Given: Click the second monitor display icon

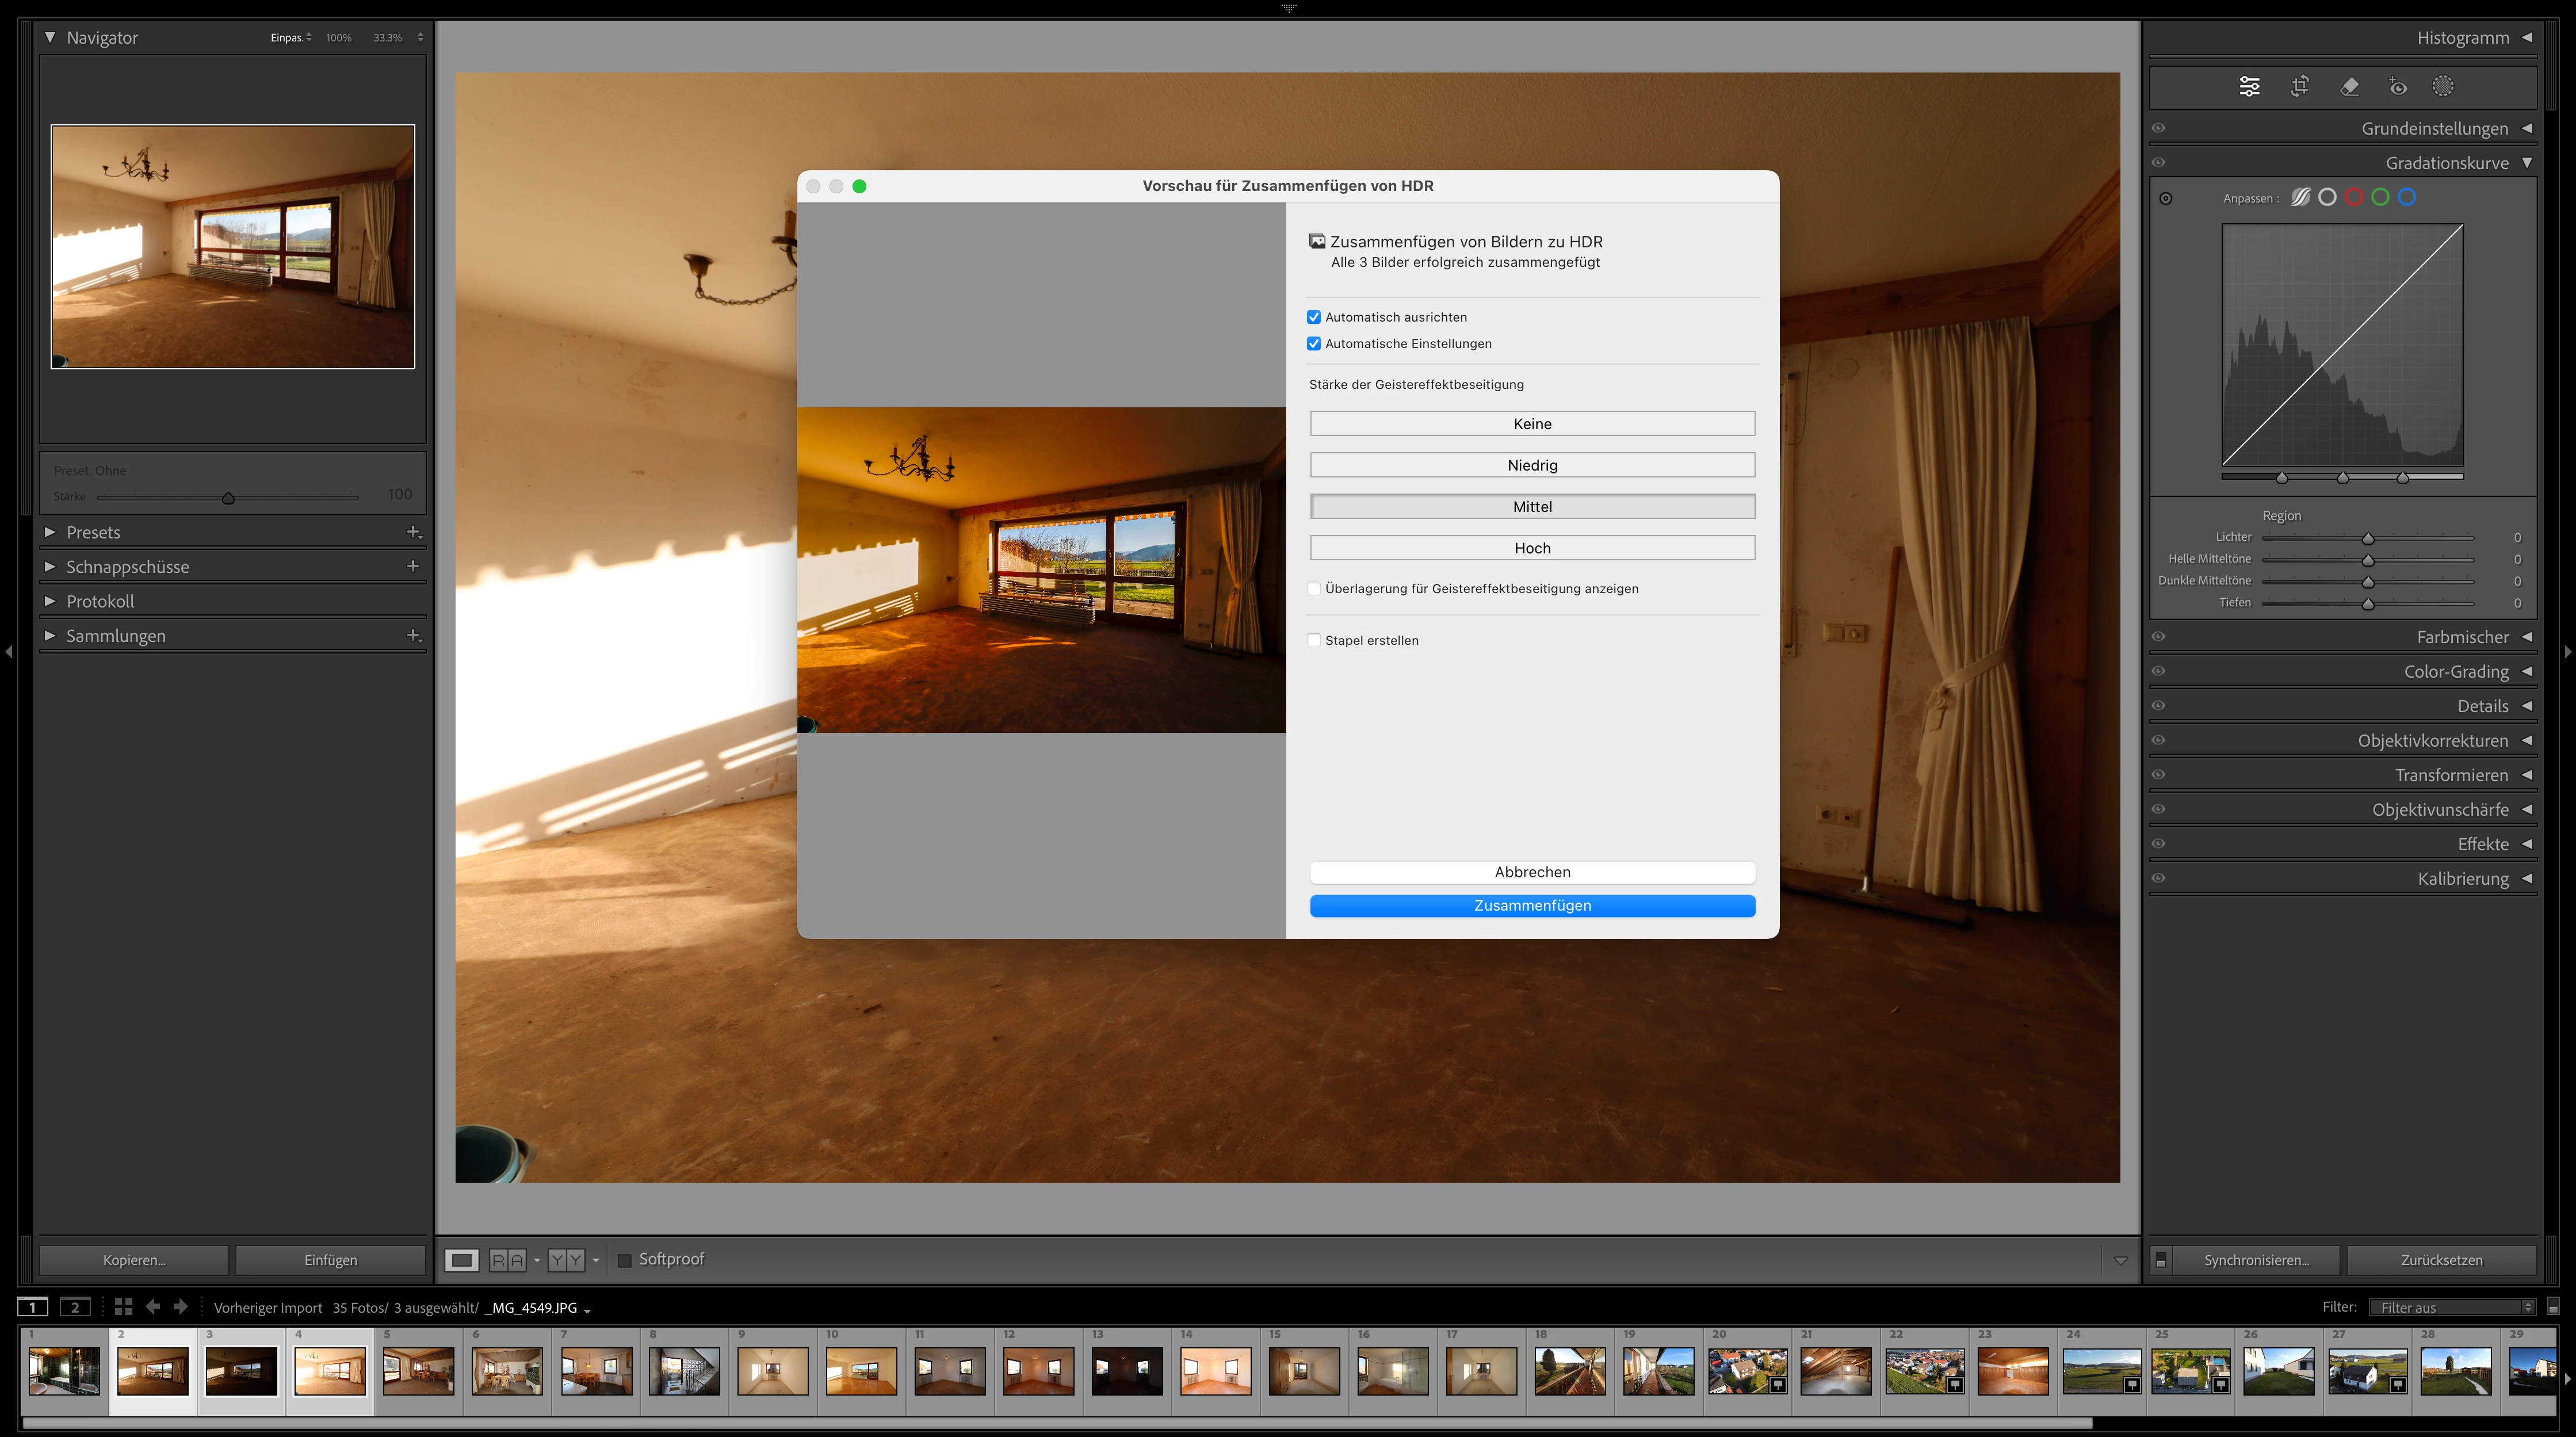Looking at the screenshot, I should point(75,1307).
